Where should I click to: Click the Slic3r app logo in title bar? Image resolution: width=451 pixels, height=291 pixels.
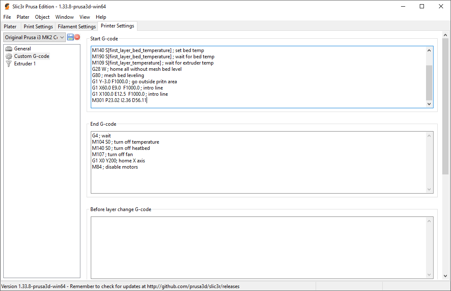click(7, 6)
